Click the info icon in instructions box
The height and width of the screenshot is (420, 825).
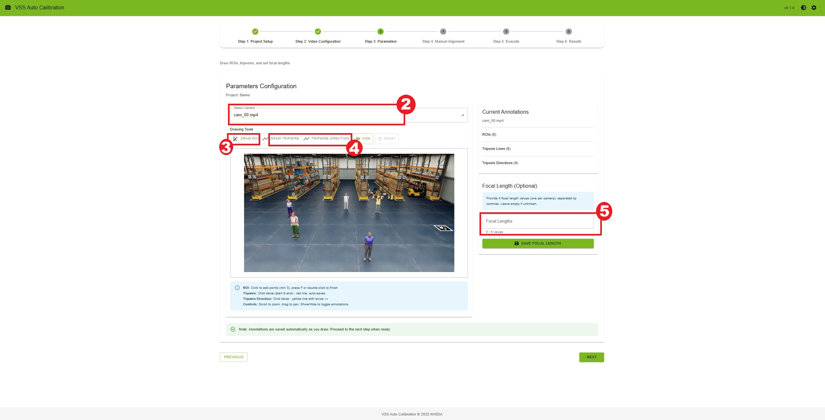pos(237,288)
